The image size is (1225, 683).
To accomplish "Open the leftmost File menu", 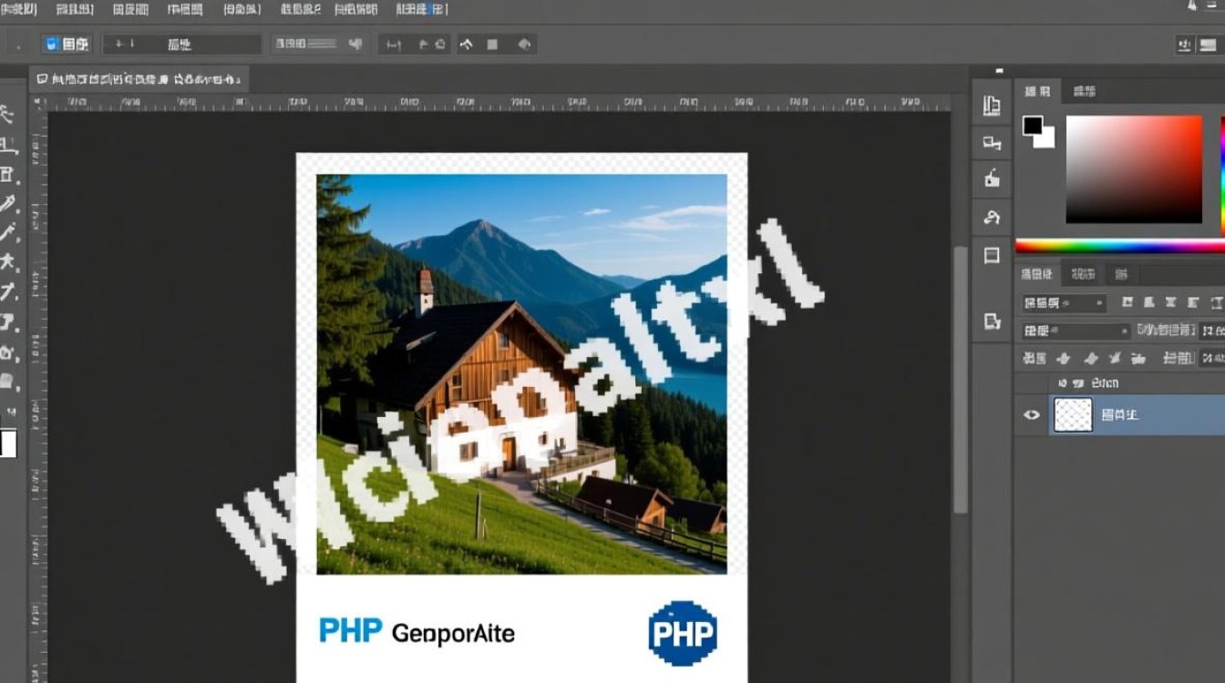I will point(18,9).
